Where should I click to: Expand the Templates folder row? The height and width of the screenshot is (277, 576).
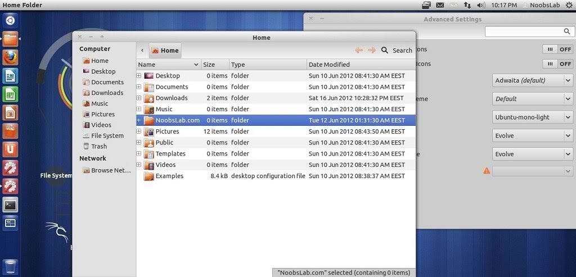[139, 153]
